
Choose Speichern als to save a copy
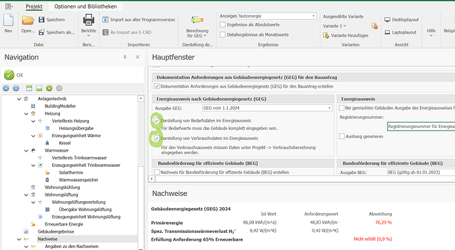[57, 32]
